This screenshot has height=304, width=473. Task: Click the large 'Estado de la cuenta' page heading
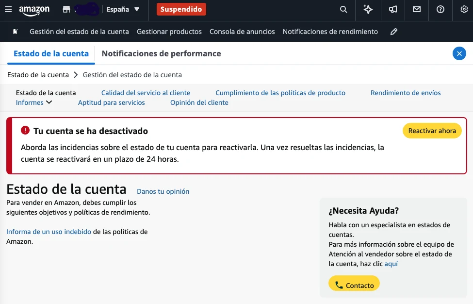click(x=66, y=189)
